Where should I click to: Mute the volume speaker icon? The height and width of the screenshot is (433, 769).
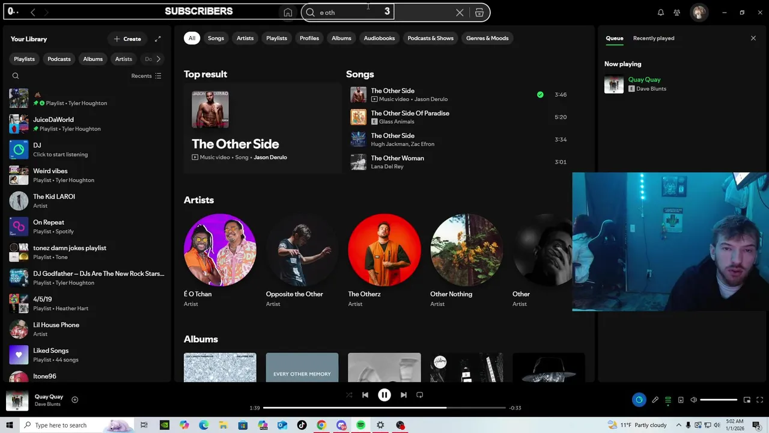click(x=693, y=400)
